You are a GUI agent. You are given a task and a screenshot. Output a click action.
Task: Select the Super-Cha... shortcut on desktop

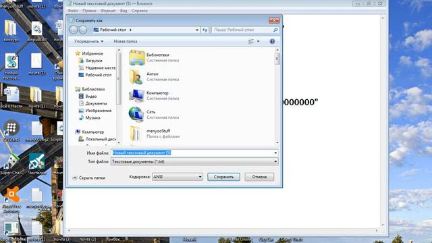11,165
